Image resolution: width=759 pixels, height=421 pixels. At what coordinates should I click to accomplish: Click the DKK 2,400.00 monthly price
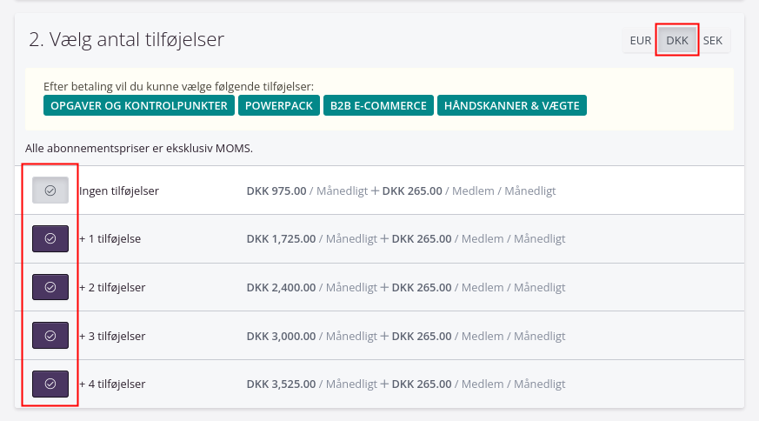point(282,287)
